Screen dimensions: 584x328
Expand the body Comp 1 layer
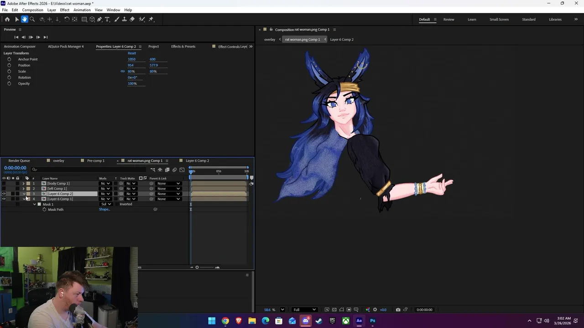[23, 184]
